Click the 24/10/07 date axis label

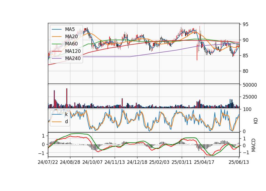coord(93,162)
